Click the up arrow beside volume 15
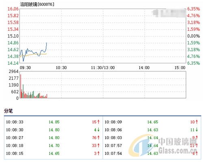The width and height of the screenshot is (203, 163). pos(98,122)
